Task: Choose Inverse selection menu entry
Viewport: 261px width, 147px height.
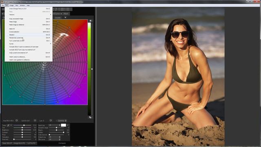Action: [x=29, y=32]
